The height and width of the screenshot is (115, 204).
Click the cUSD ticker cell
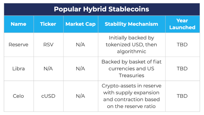(x=48, y=96)
